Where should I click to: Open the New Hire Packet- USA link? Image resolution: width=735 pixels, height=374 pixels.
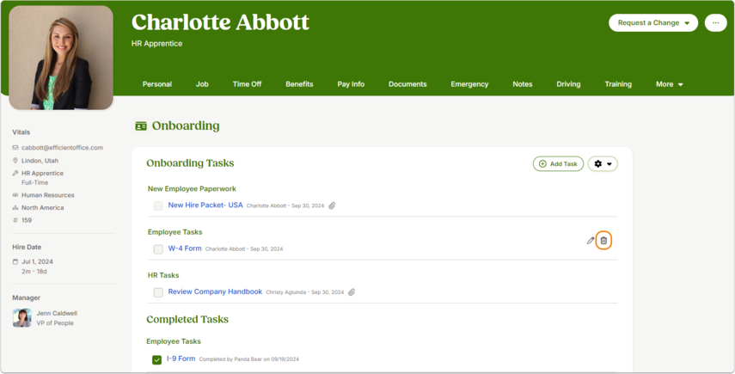click(x=205, y=205)
